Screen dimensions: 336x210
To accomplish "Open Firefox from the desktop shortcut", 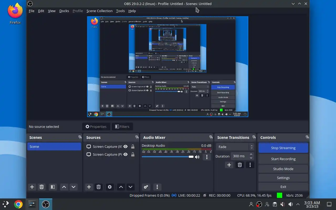I will click(15, 13).
